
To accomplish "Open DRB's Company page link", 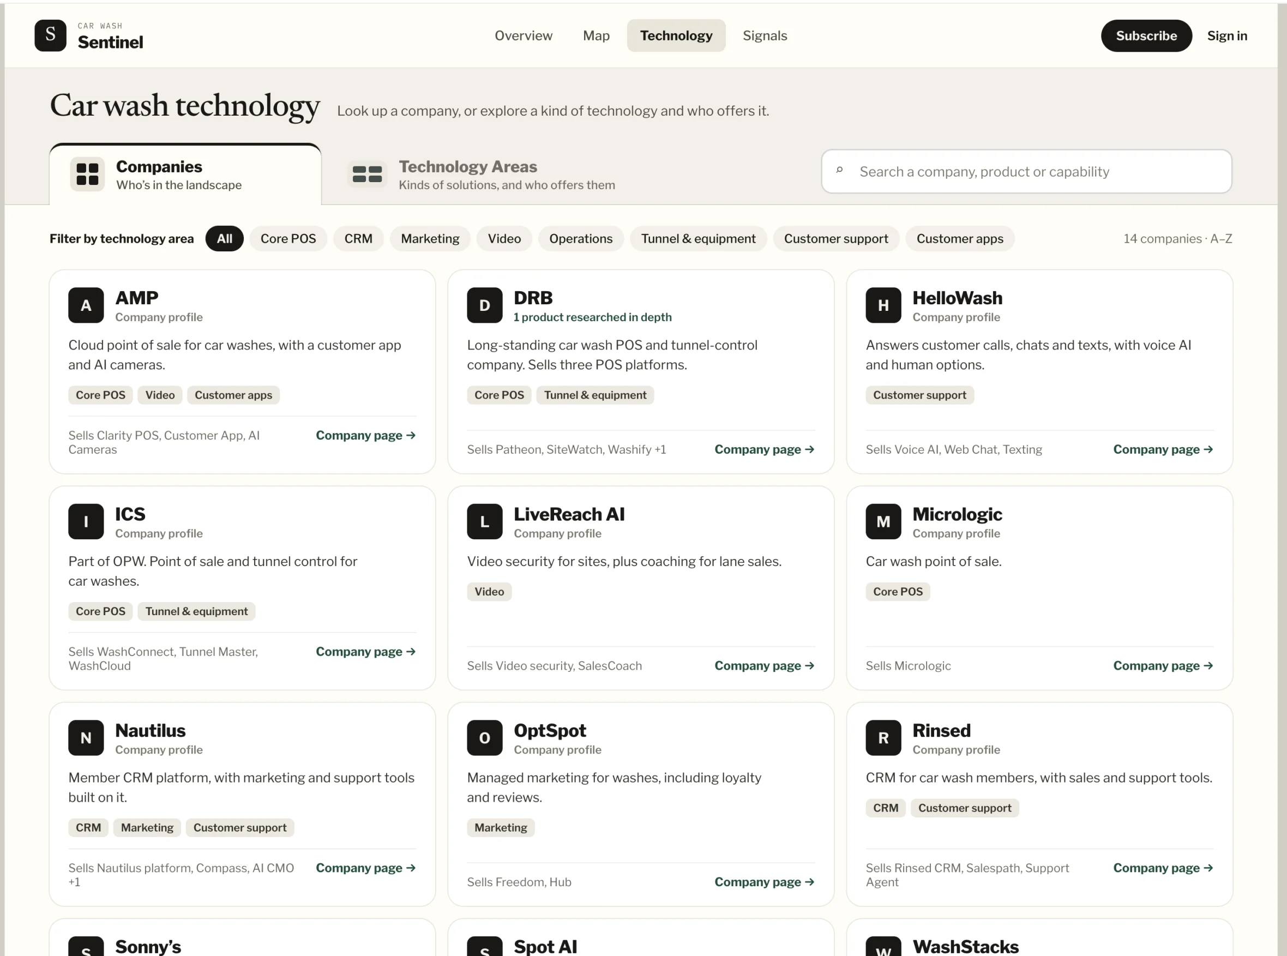I will 765,449.
